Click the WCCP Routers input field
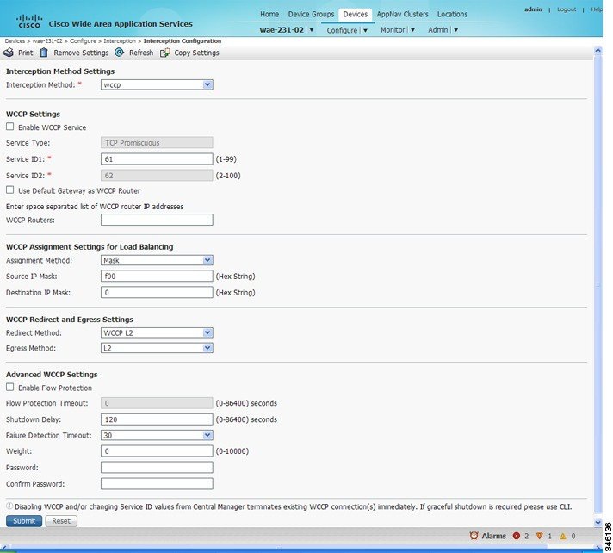This screenshot has height=553, width=613. coord(157,220)
